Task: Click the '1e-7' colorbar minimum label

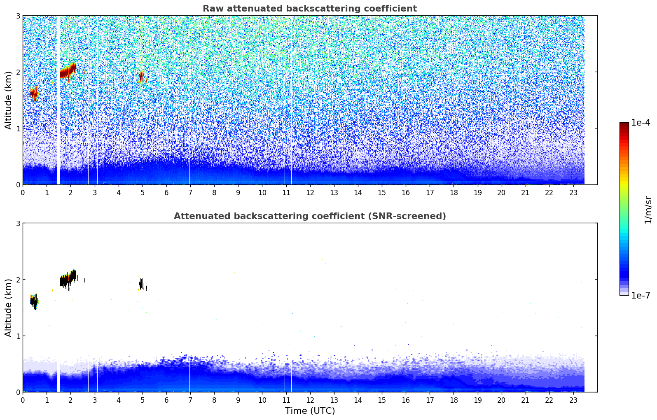Action: tap(641, 296)
